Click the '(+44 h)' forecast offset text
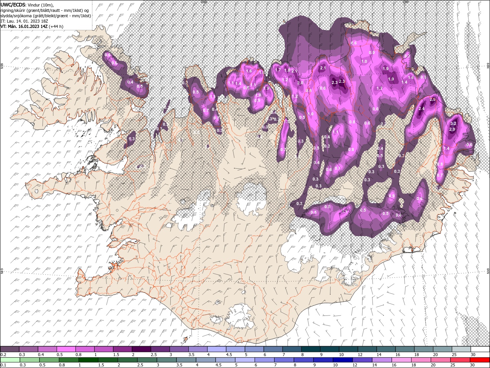Image resolution: width=490 pixels, height=368 pixels. [56, 26]
